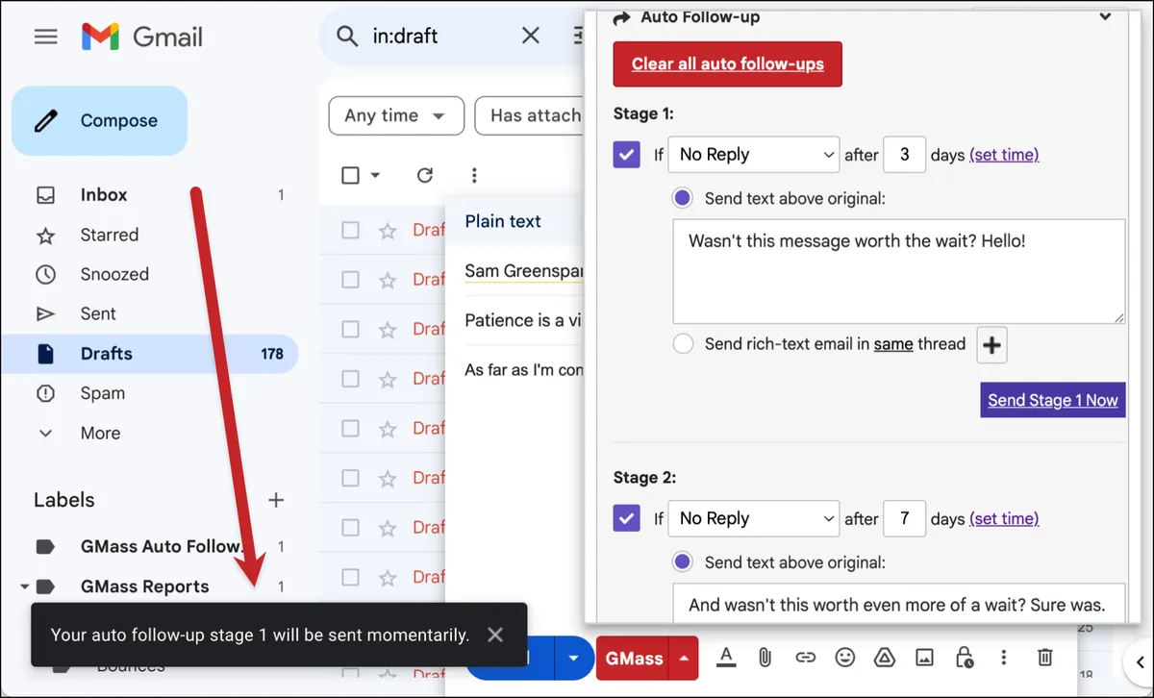Click Stage 1 set time link
The image size is (1154, 698).
1004,155
